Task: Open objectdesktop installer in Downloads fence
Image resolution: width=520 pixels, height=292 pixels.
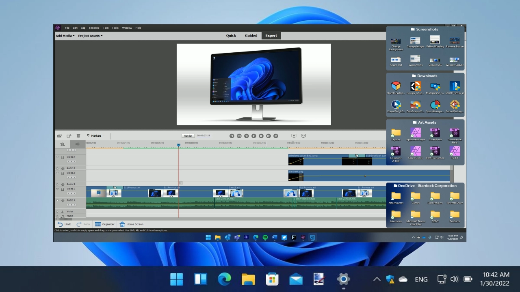Action: pyautogui.click(x=396, y=88)
